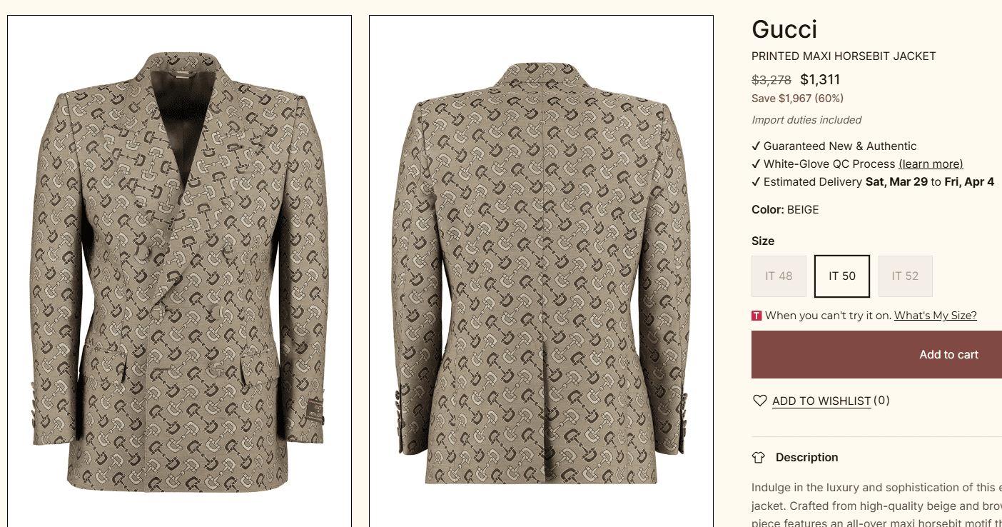The width and height of the screenshot is (1002, 527).
Task: Click the Color: BEIGE label
Action: tap(785, 210)
